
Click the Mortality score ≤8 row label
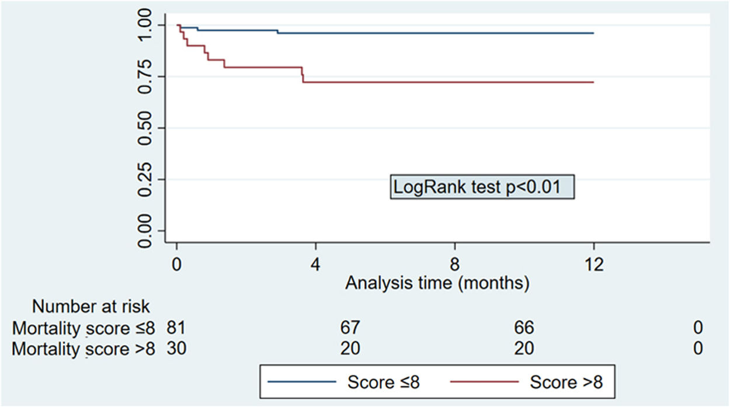tap(82, 328)
